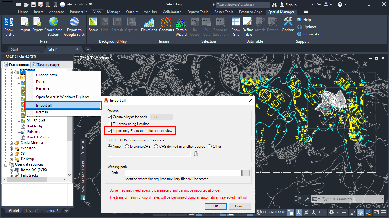Click Cancel in the Import all dialog
This screenshot has width=389, height=218.
click(240, 206)
